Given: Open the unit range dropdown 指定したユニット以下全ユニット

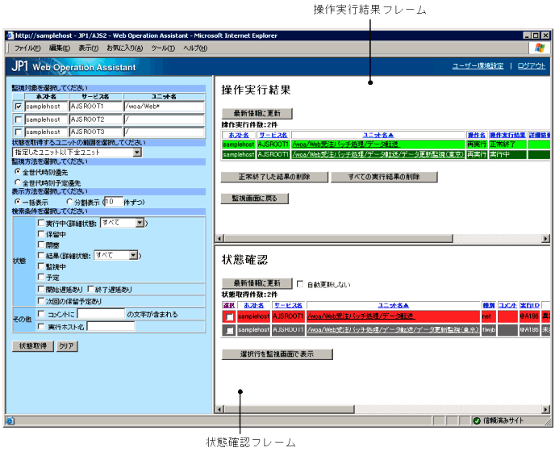Looking at the screenshot, I should 77,153.
